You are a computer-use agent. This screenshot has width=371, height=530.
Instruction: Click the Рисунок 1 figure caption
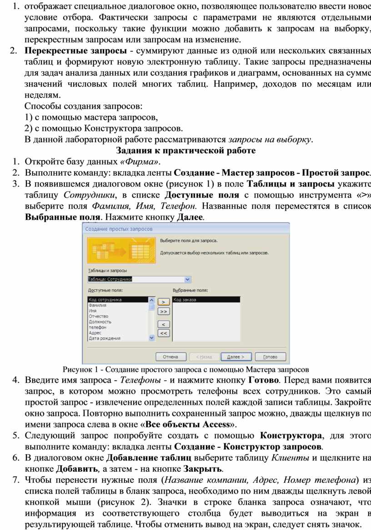coord(185,369)
